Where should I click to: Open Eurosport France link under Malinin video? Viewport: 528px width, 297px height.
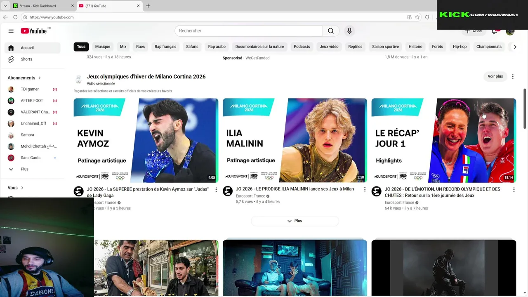click(x=250, y=196)
